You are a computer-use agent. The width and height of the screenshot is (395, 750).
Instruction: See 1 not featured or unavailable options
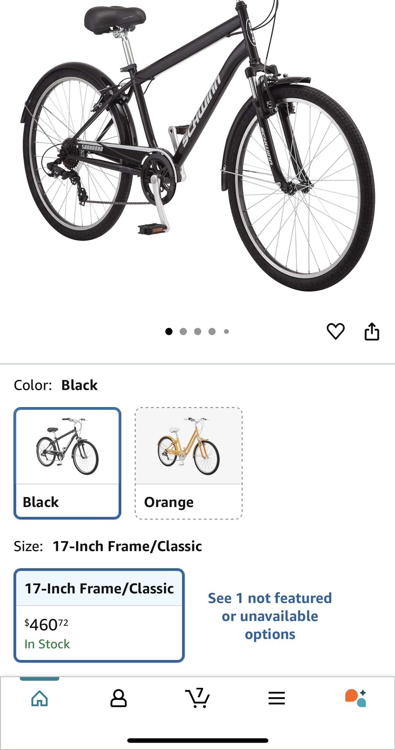(270, 616)
